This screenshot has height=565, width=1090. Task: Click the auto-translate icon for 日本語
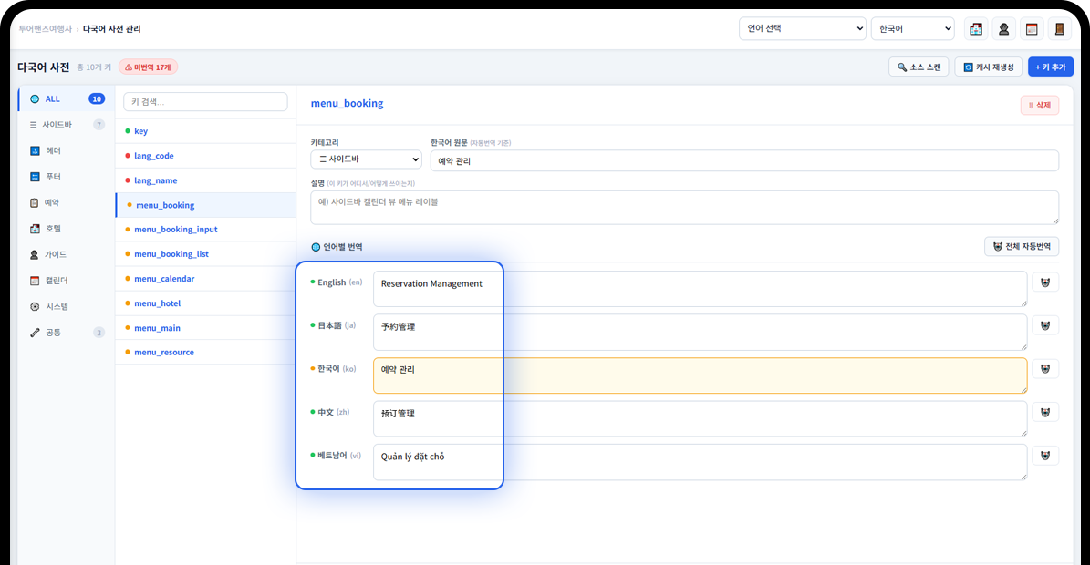tap(1045, 324)
